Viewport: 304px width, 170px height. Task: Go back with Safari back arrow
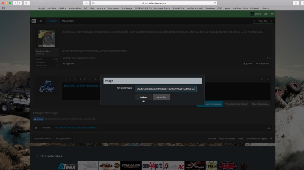(15, 3)
